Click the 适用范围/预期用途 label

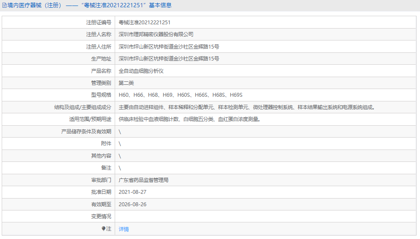tap(90, 119)
